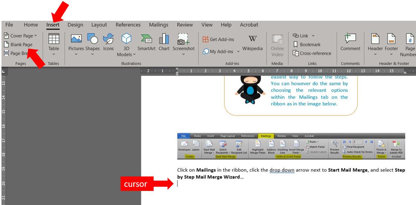
Task: Select the embedded Mailings ribbon screenshot image
Action: [x=291, y=146]
